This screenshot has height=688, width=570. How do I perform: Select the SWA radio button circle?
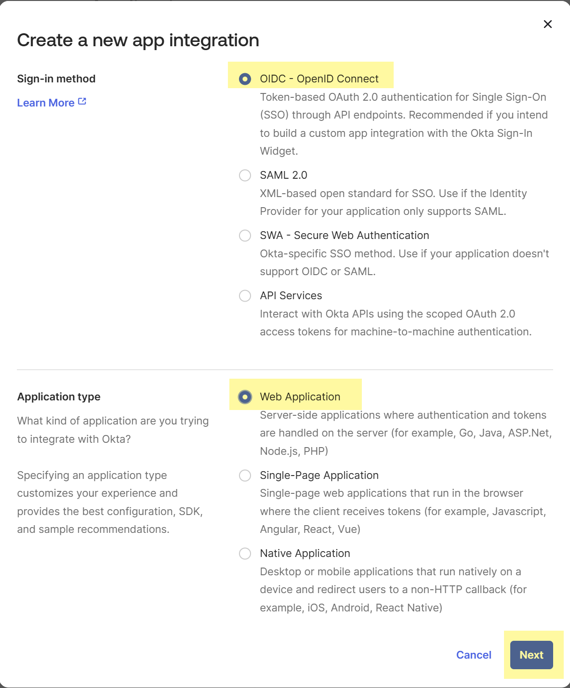point(245,235)
